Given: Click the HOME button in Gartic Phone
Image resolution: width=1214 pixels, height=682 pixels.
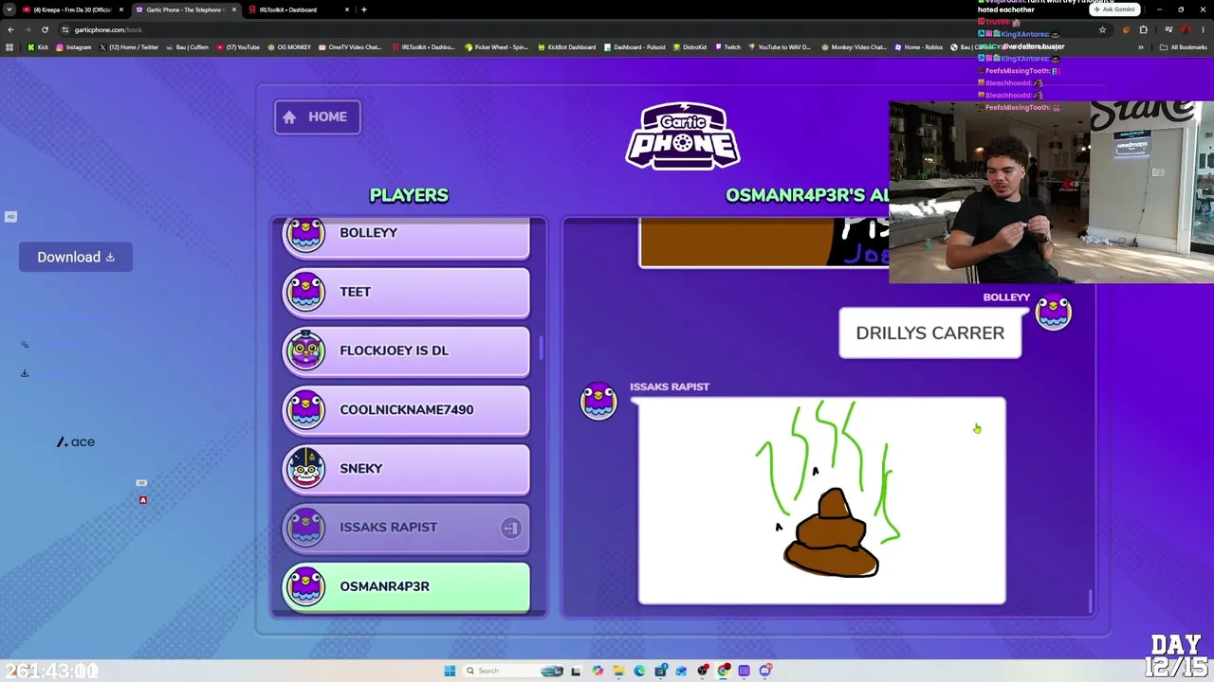Looking at the screenshot, I should click(318, 117).
